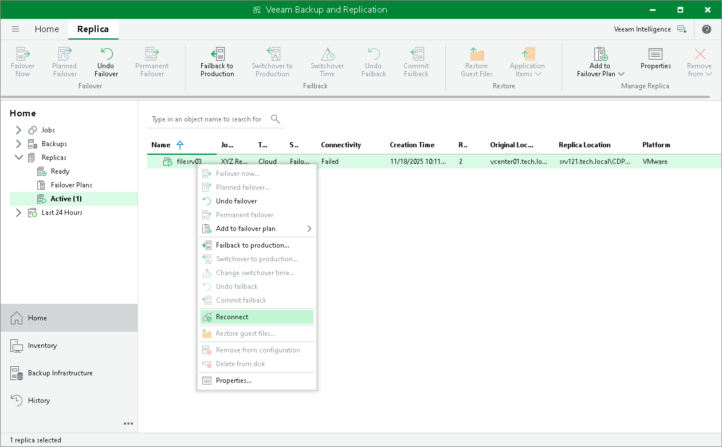Viewport: 722px width, 447px height.
Task: Click the Undo Failover ribbon icon
Action: point(105,60)
